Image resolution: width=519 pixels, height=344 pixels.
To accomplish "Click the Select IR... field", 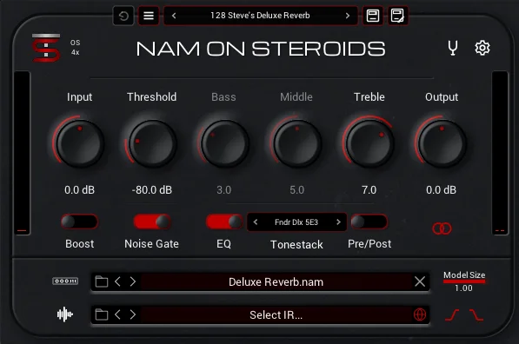I will tap(276, 314).
